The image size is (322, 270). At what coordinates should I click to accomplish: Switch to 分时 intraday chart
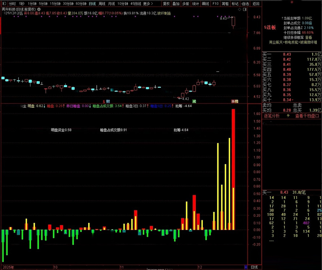[12, 4]
